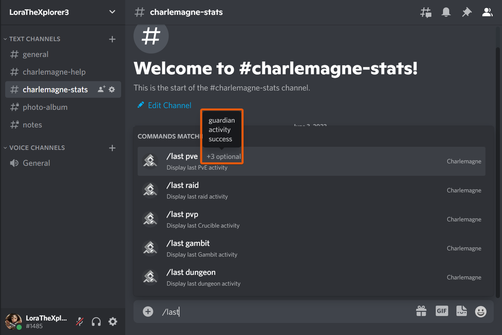Click Charlemagne label on /last pve row
Screen dimensions: 502x335
(x=464, y=161)
